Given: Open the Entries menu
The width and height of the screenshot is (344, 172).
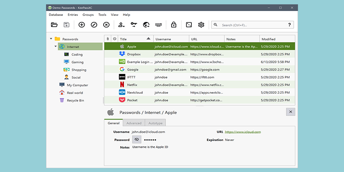Looking at the screenshot, I should [x=73, y=15].
